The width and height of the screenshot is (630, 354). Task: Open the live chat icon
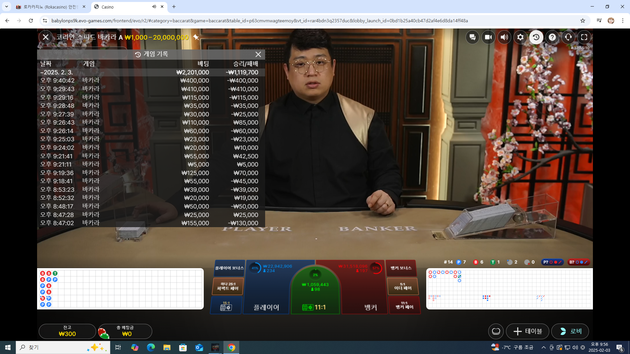coord(472,37)
